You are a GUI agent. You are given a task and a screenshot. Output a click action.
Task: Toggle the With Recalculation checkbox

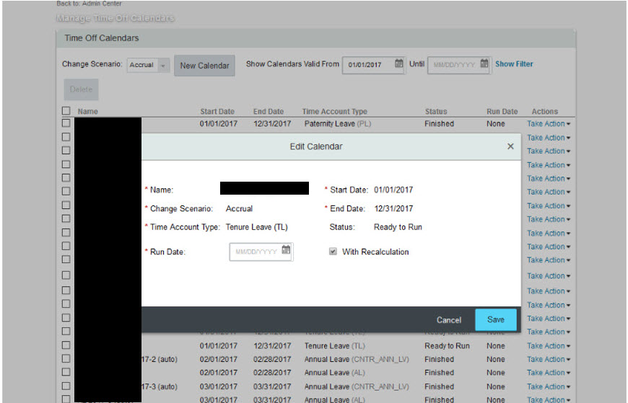[x=333, y=252]
